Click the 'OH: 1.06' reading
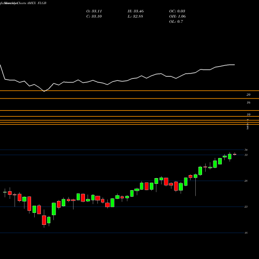This screenshot has height=259, width=259. pos(177,17)
